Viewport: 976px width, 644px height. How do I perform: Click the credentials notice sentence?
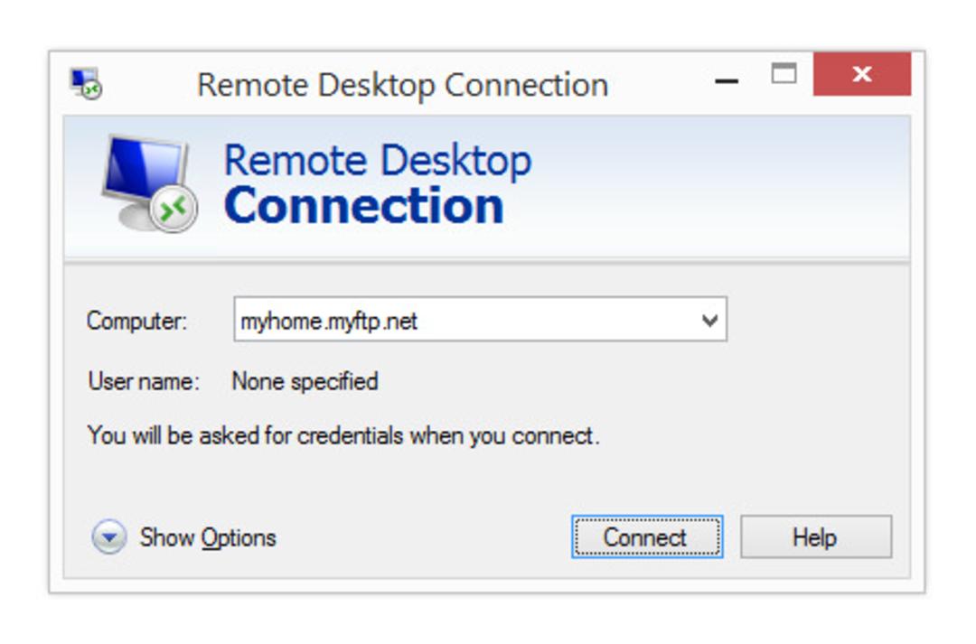click(x=343, y=435)
